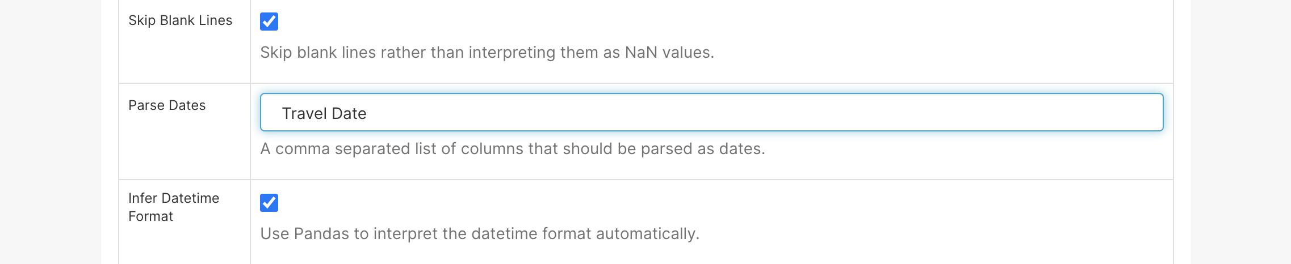Click the Pandas datetime help text
This screenshot has height=264, width=1291.
[479, 234]
